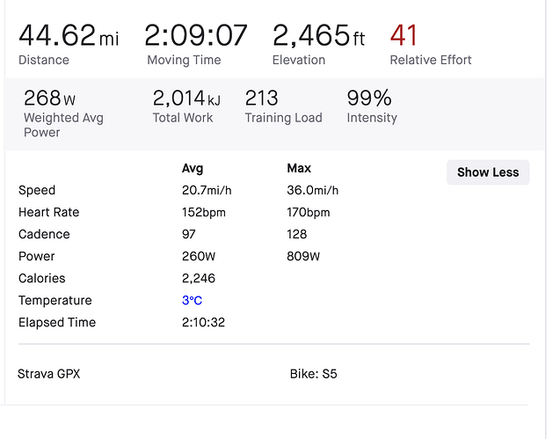Click the Training Load value 213
The width and height of the screenshot is (560, 439).
click(261, 98)
